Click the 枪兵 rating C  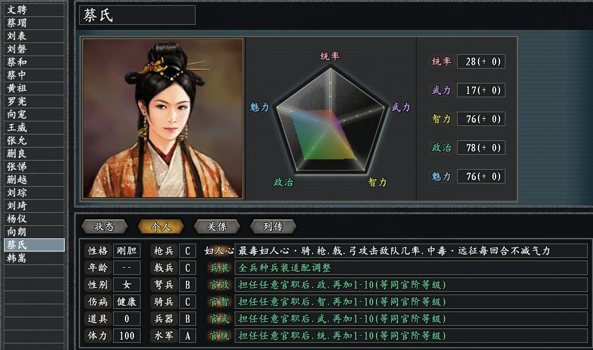(x=187, y=251)
